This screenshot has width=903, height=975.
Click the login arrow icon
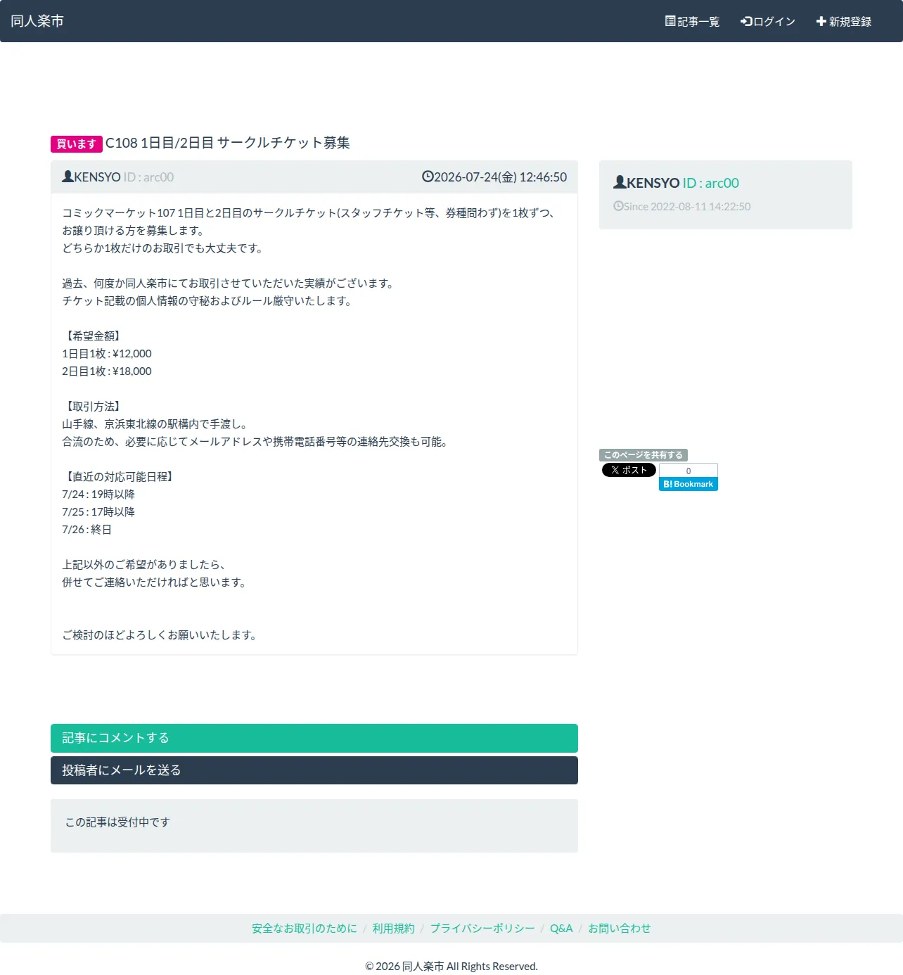point(746,21)
